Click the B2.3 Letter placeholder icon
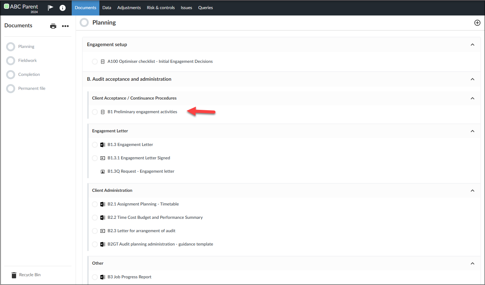The height and width of the screenshot is (285, 485). (103, 231)
